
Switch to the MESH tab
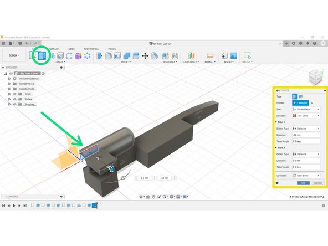click(71, 49)
